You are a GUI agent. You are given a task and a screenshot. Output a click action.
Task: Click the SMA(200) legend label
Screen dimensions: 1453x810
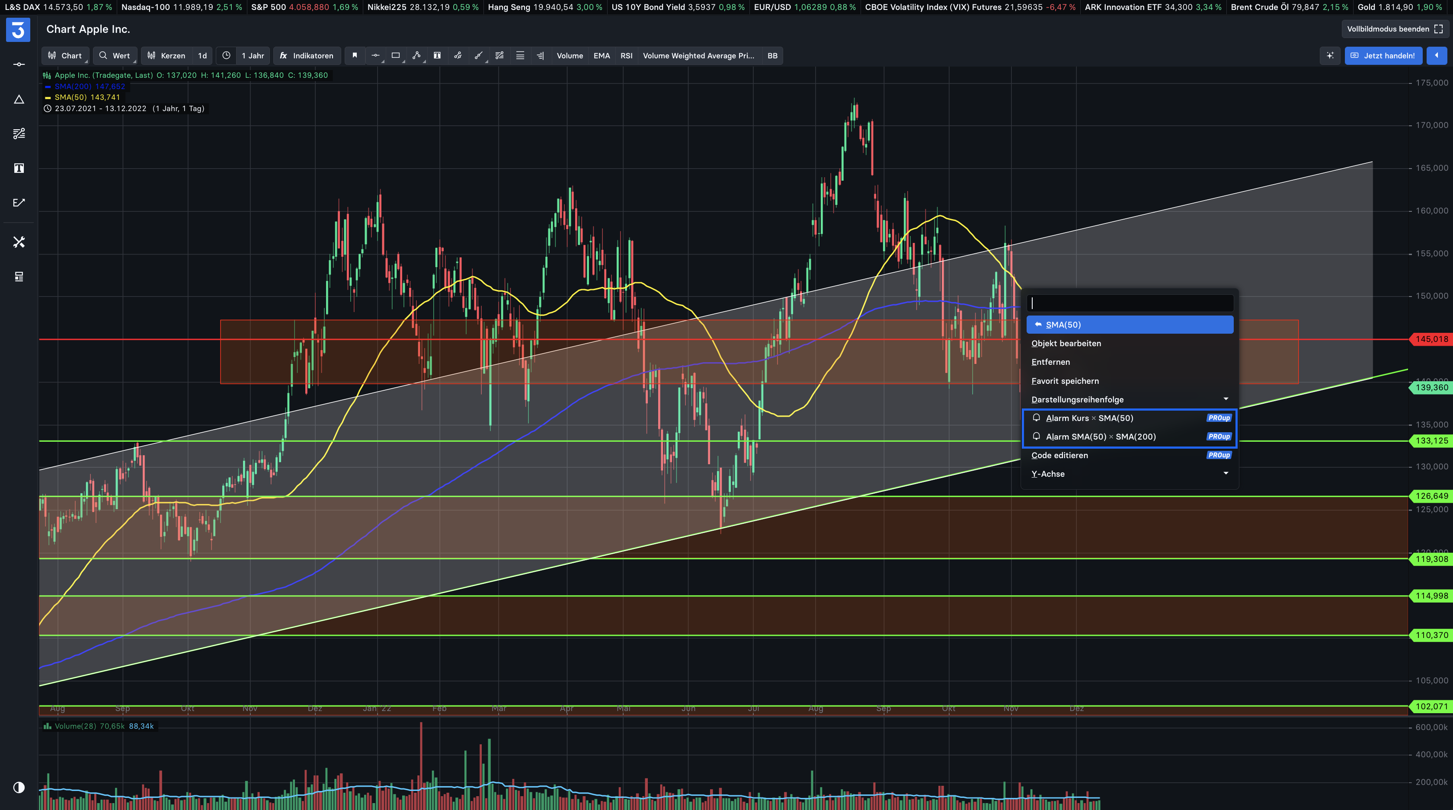coord(90,86)
